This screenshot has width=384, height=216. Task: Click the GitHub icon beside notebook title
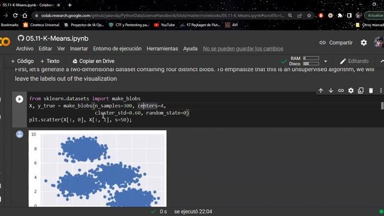pos(20,38)
